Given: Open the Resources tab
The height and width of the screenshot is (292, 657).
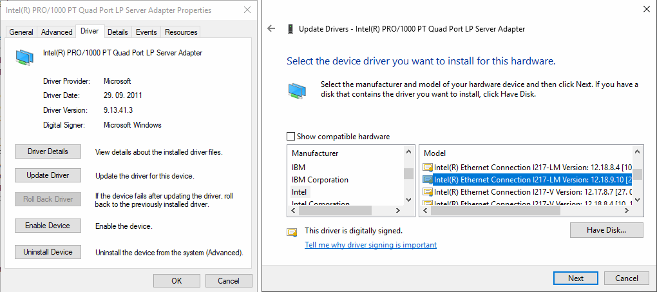Looking at the screenshot, I should [181, 32].
